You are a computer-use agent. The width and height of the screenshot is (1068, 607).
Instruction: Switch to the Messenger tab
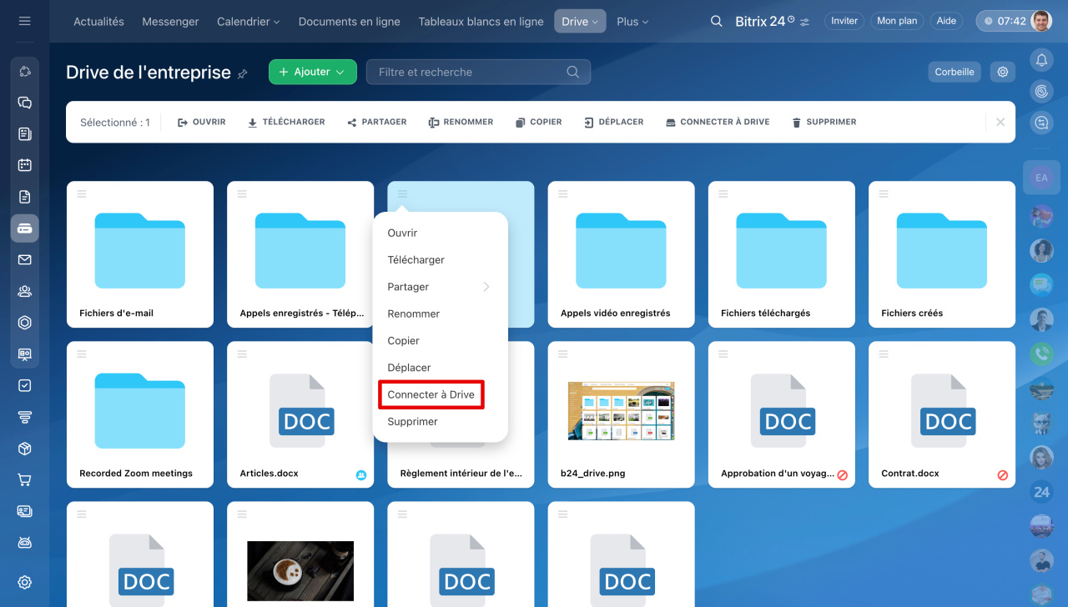(170, 22)
